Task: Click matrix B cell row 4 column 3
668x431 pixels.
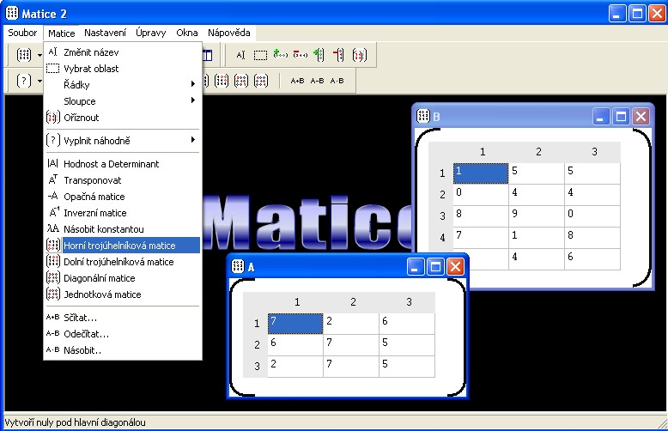Action: pyautogui.click(x=592, y=238)
